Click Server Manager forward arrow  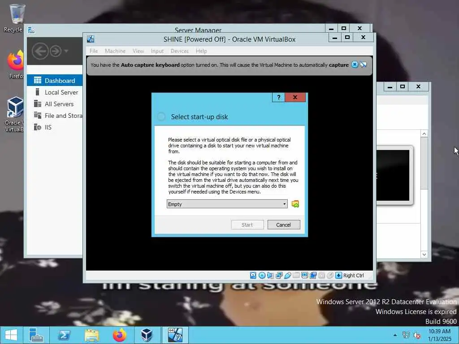point(55,51)
